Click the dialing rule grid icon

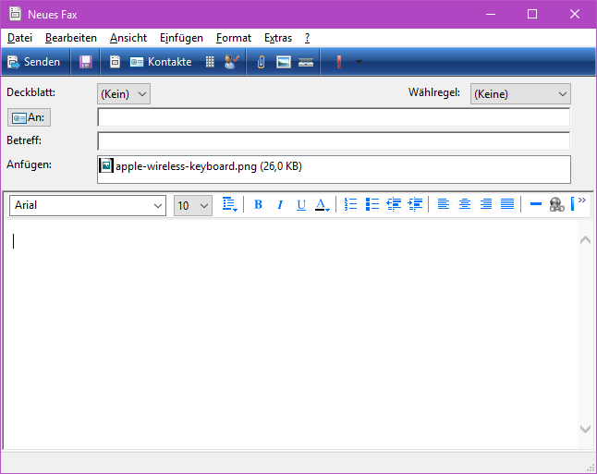click(x=210, y=62)
